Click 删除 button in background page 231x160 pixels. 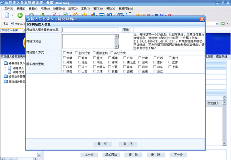(156, 155)
